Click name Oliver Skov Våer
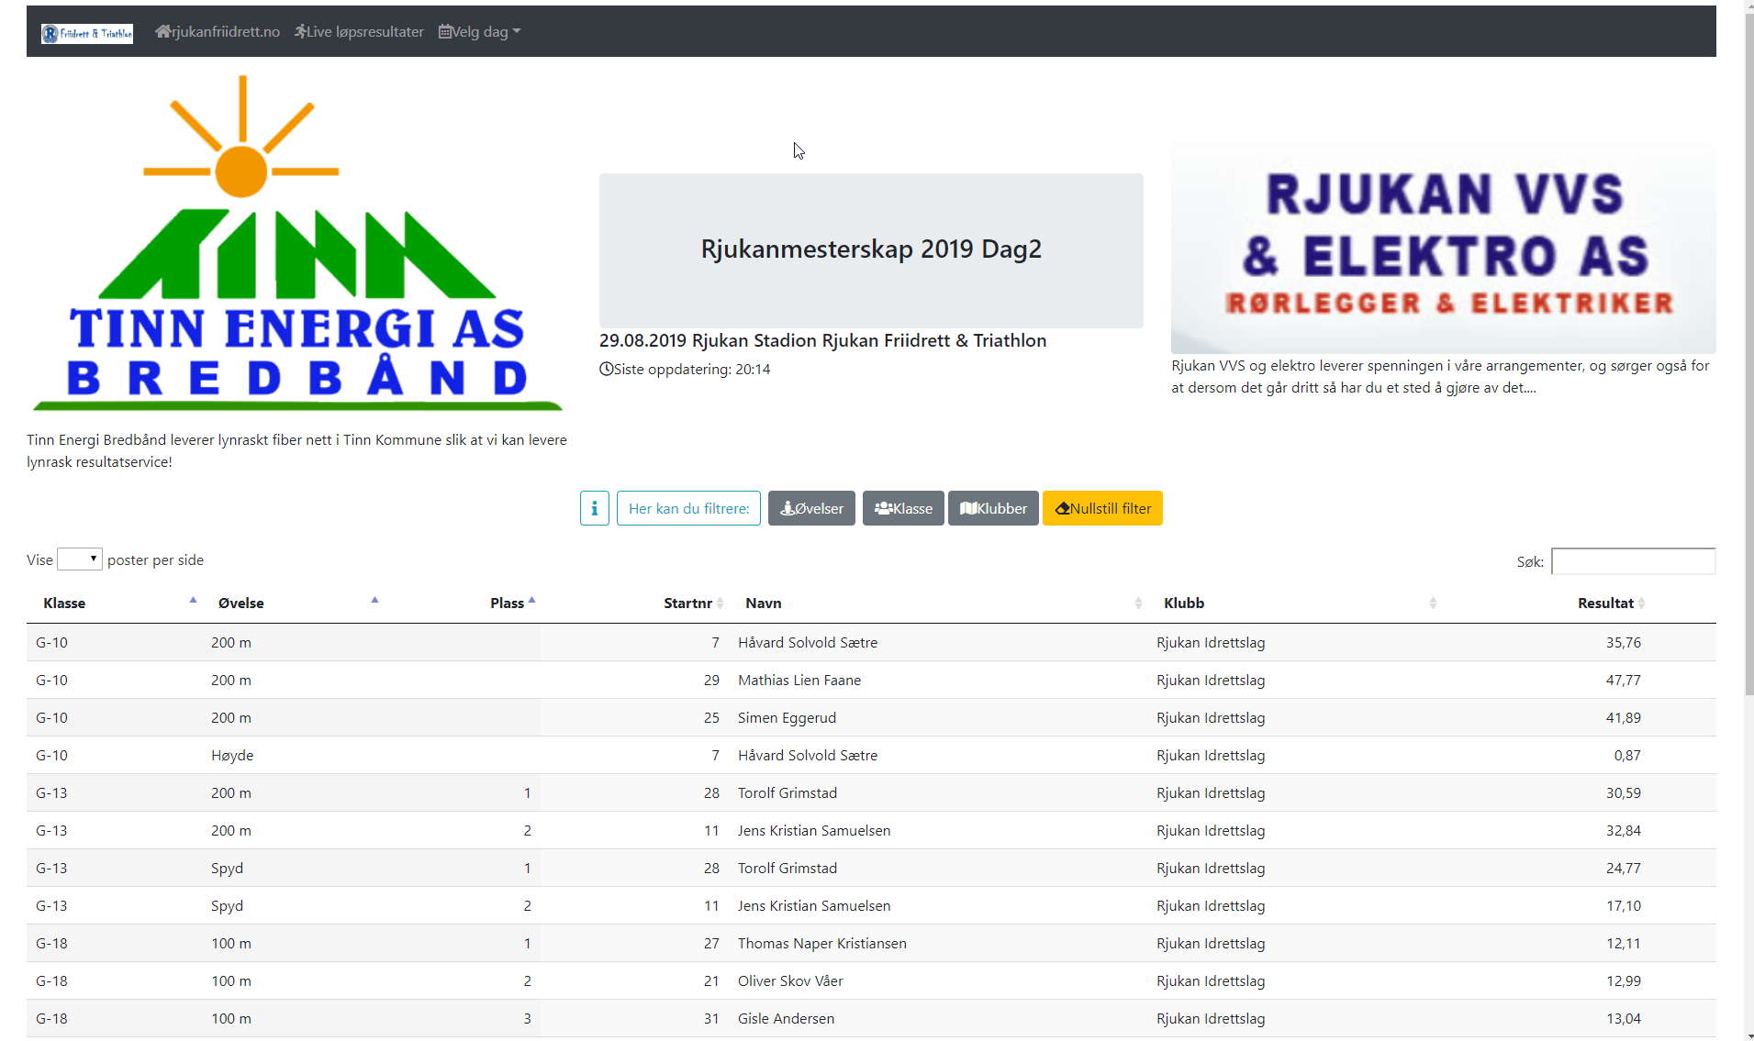This screenshot has height=1041, width=1754. pos(789,980)
